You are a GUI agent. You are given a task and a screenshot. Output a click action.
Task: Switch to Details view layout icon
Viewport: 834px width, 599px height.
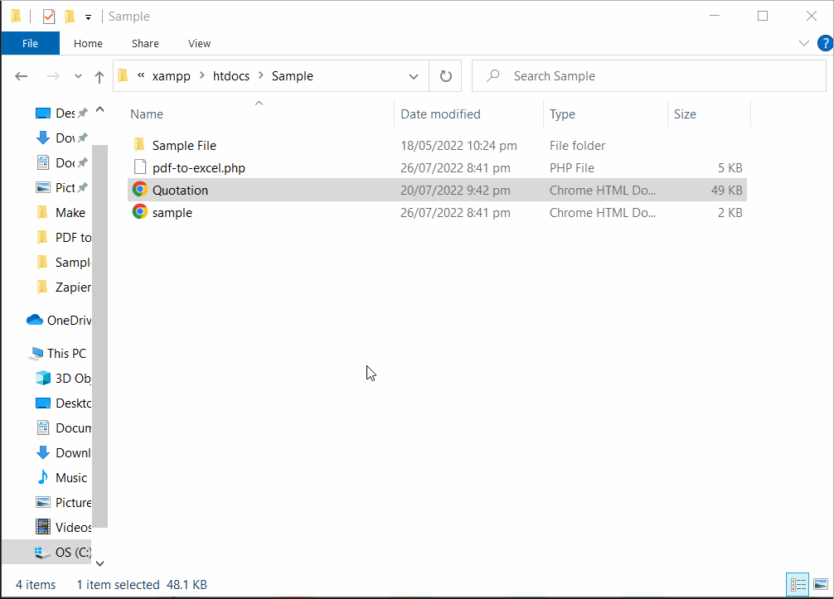[798, 585]
